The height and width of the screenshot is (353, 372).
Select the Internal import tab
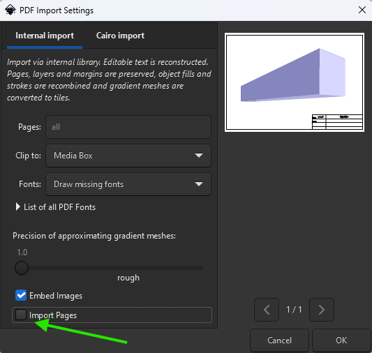coord(45,36)
